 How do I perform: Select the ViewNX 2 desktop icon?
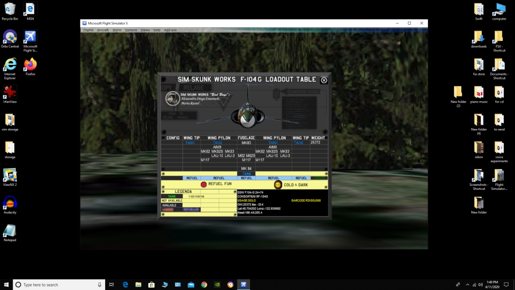(10, 177)
